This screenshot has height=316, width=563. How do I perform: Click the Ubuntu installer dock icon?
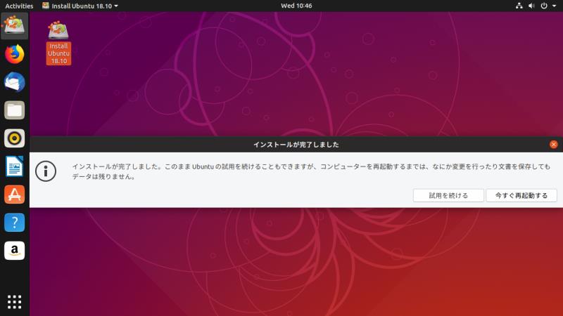pyautogui.click(x=14, y=25)
